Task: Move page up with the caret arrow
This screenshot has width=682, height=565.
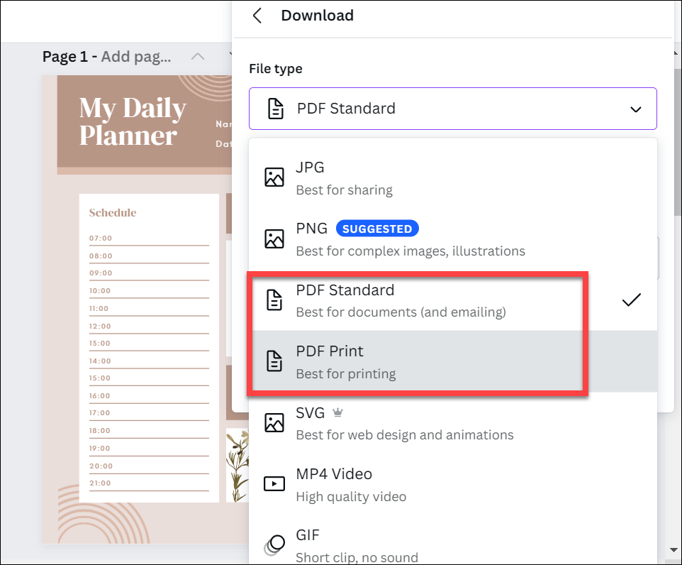Action: [198, 56]
